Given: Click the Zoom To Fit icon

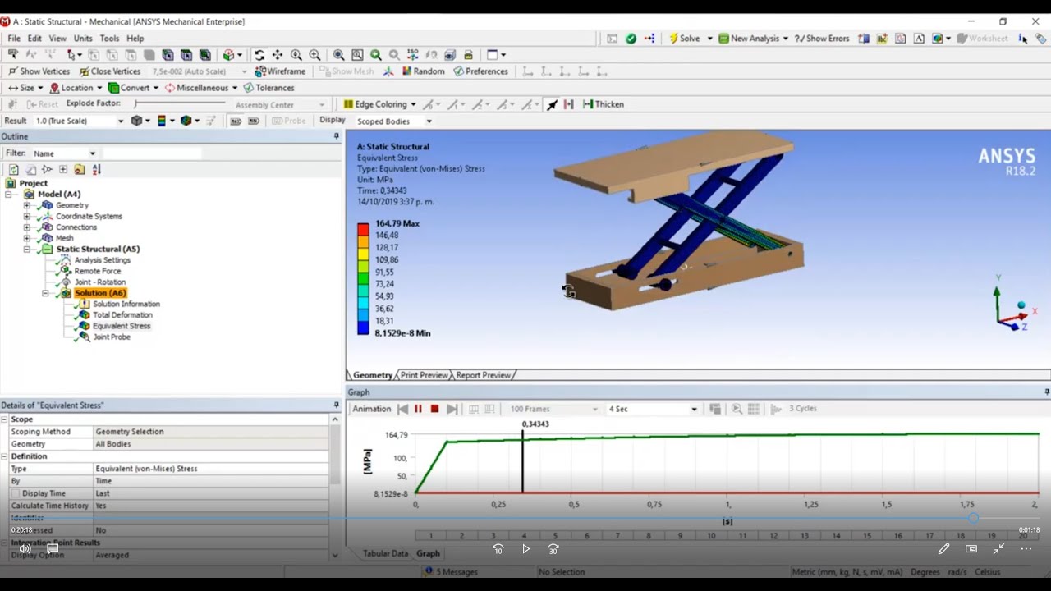Looking at the screenshot, I should pyautogui.click(x=338, y=55).
